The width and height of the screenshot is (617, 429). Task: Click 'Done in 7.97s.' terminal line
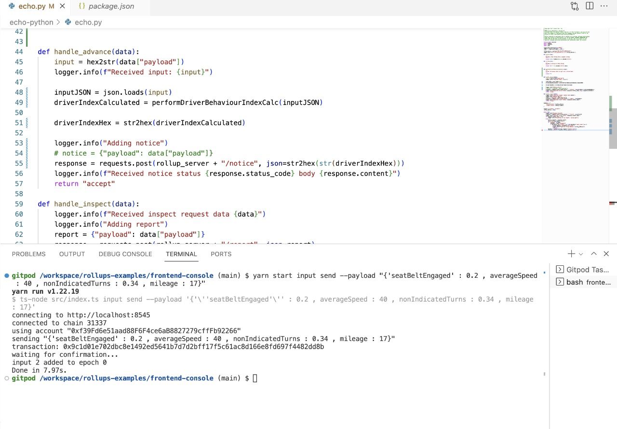[40, 371]
